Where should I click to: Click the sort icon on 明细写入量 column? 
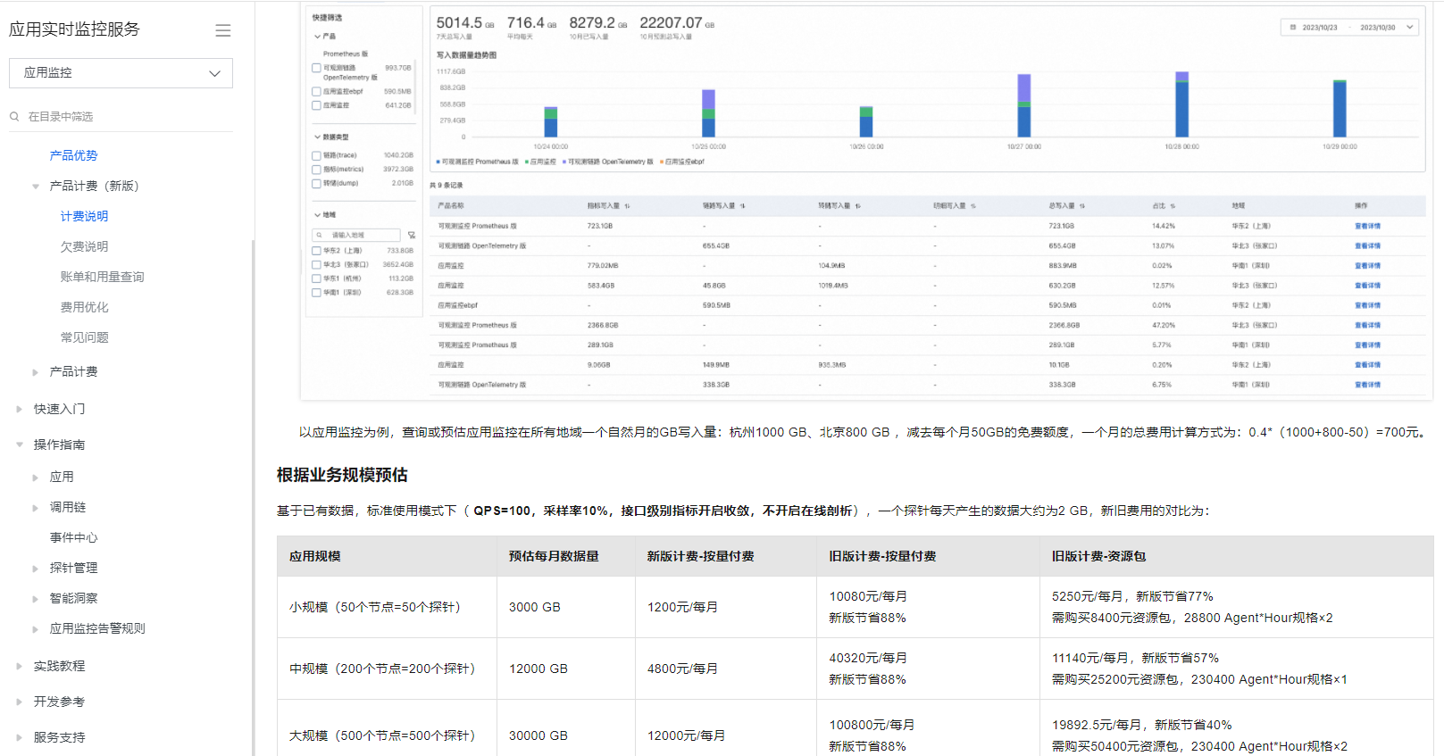point(973,206)
